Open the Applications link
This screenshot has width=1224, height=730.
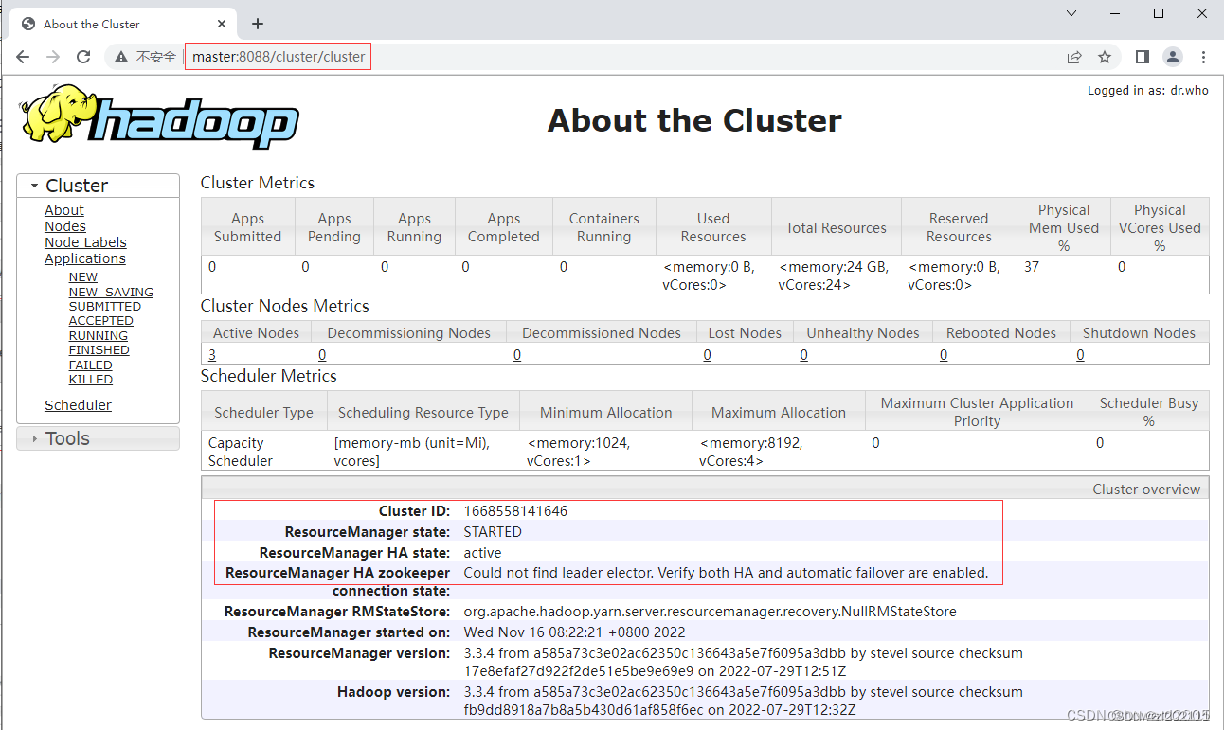coord(85,258)
